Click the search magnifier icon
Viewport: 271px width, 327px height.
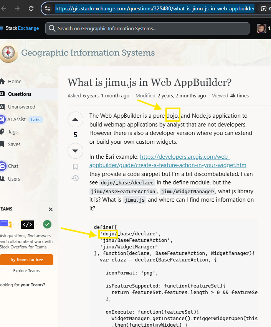click(52, 28)
